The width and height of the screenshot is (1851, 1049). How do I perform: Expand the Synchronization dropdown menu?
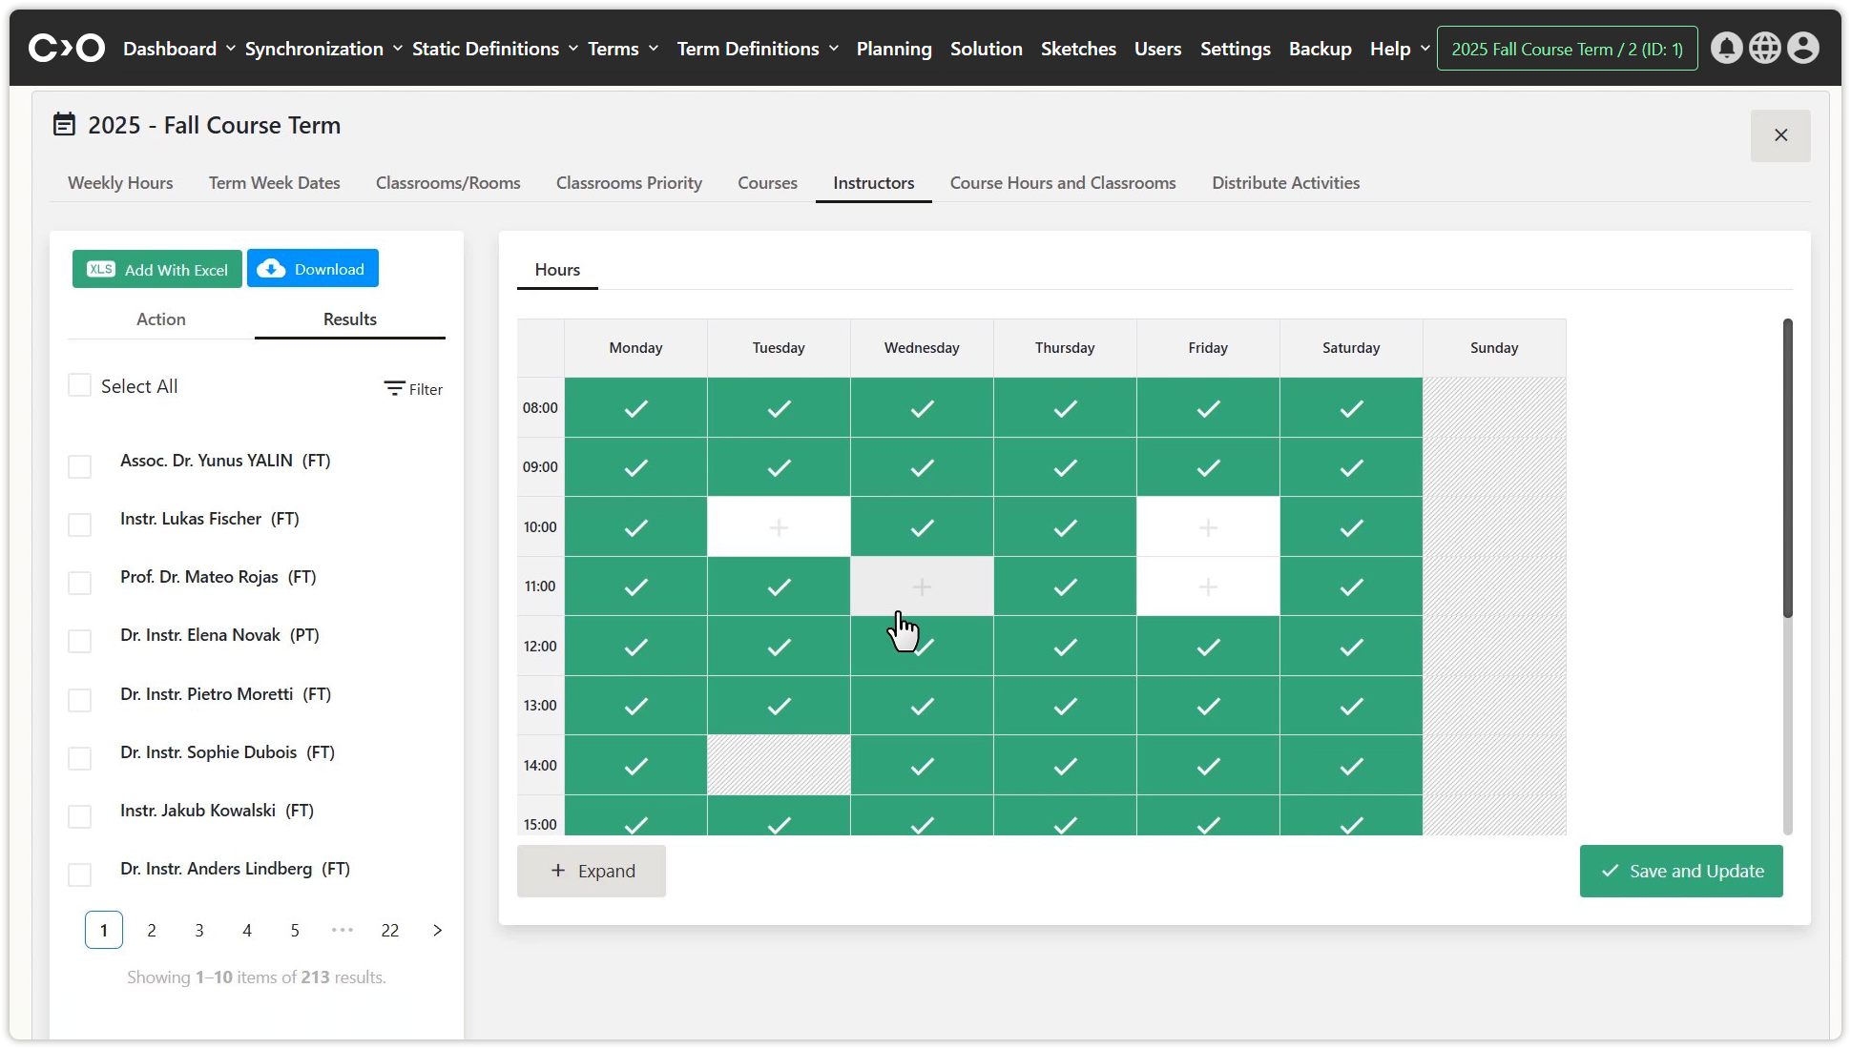[323, 49]
